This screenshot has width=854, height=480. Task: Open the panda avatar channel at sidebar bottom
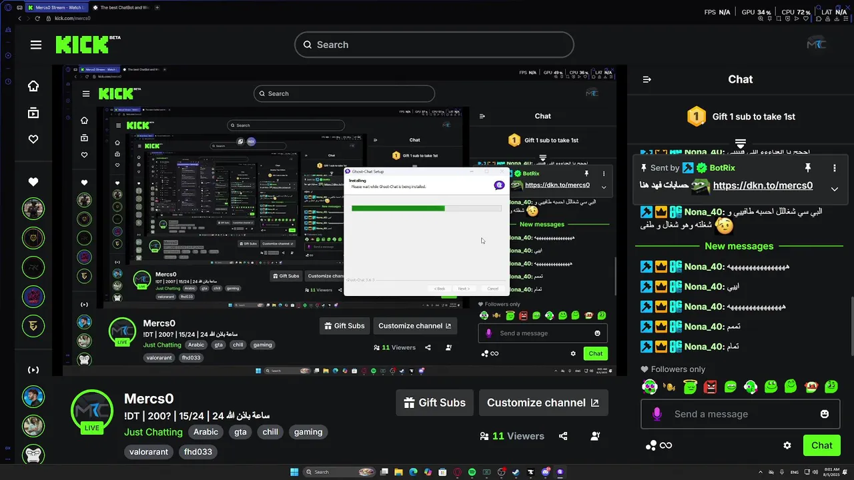[x=33, y=455]
